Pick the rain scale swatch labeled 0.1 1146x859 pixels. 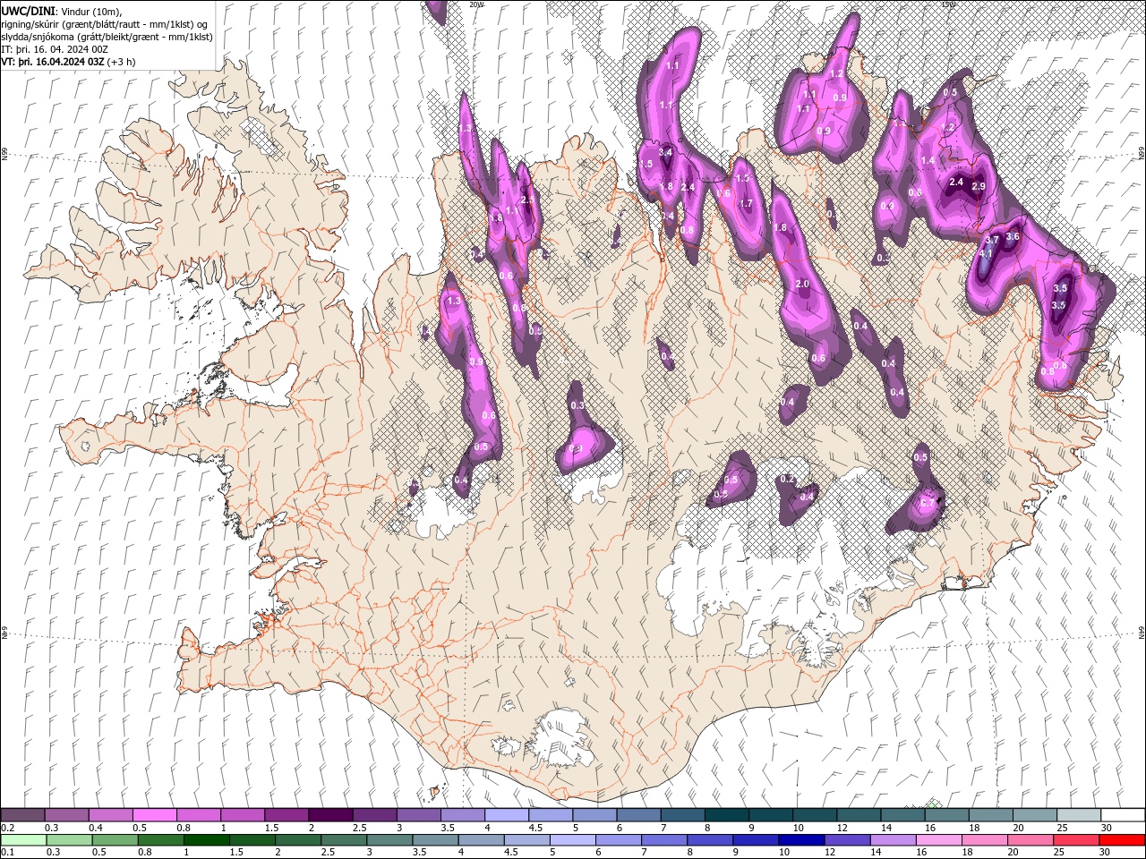22,839
